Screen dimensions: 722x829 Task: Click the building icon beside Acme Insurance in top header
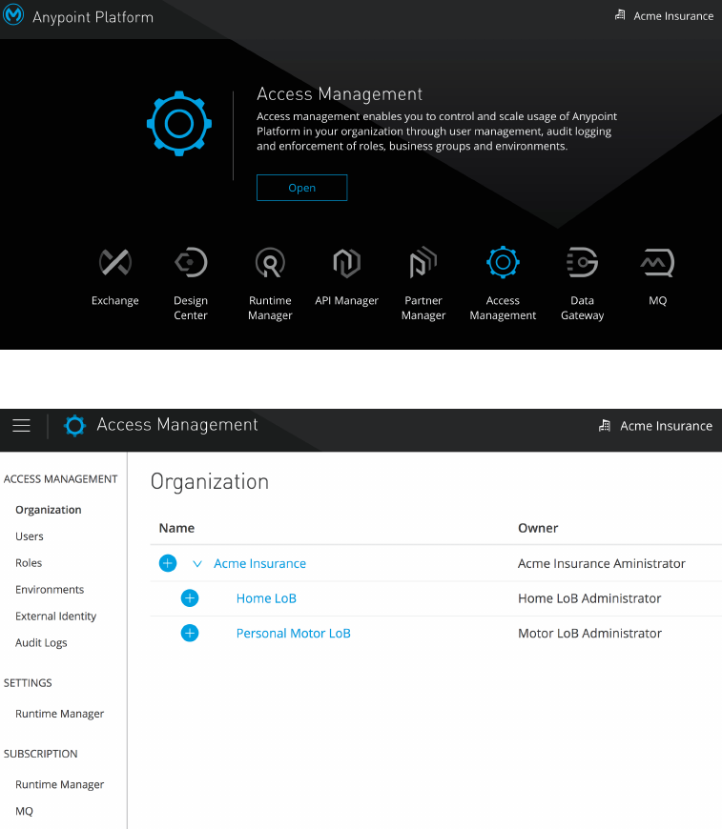coord(620,15)
